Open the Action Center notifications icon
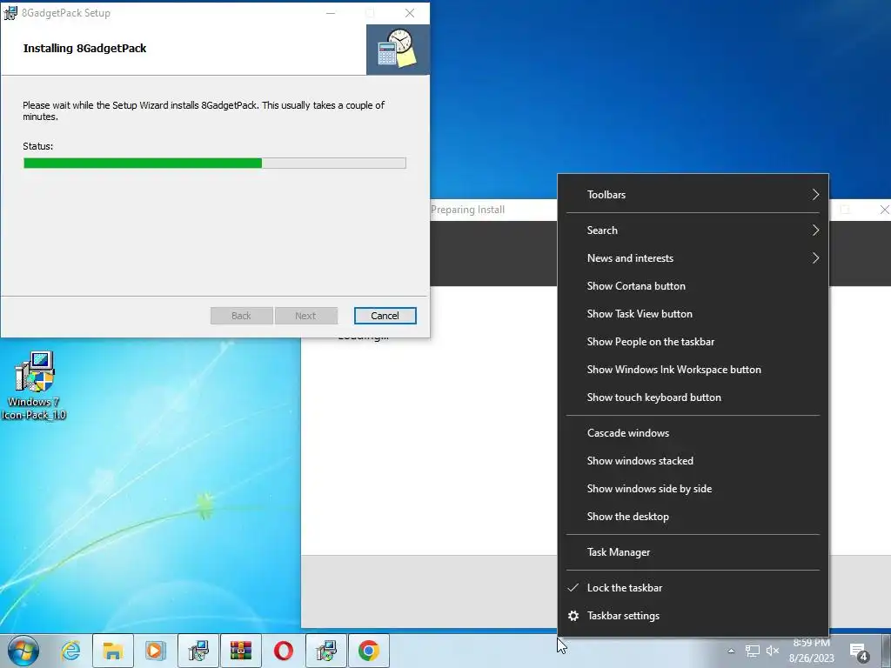This screenshot has width=891, height=668. click(859, 652)
